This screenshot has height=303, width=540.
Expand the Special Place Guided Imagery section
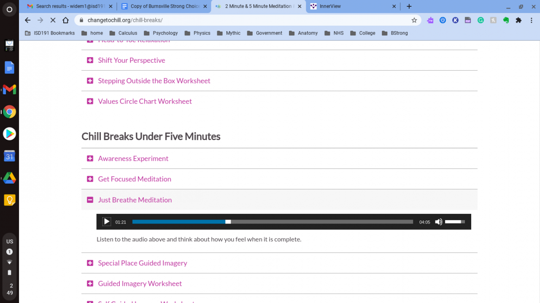tap(90, 263)
